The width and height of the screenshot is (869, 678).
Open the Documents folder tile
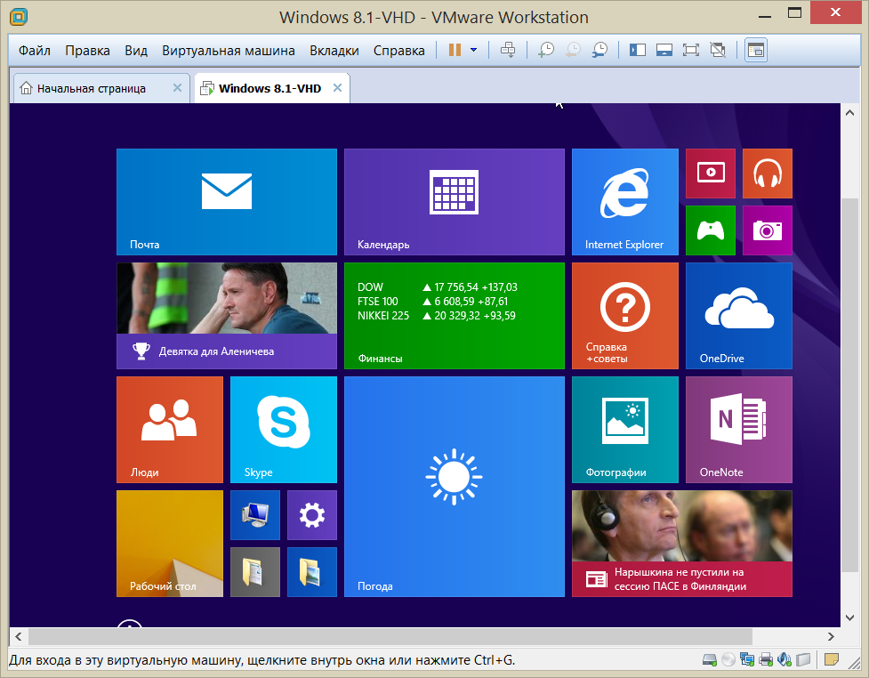(x=255, y=572)
